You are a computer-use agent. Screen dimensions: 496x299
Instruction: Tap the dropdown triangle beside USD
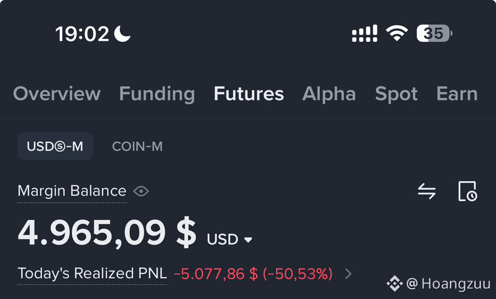[x=249, y=240]
